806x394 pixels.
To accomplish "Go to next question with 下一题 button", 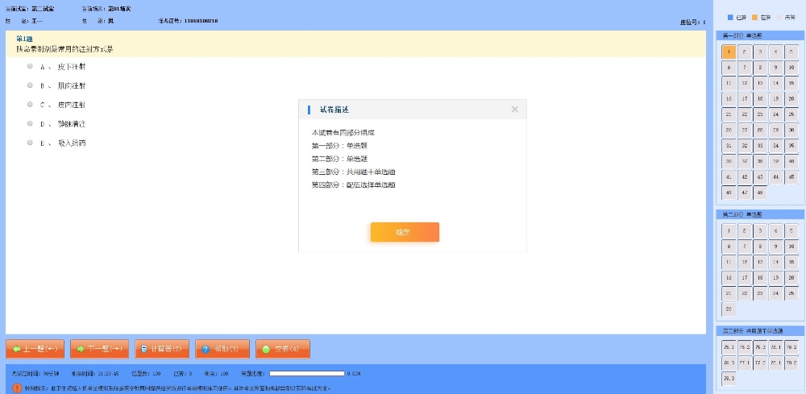I will click(x=100, y=349).
